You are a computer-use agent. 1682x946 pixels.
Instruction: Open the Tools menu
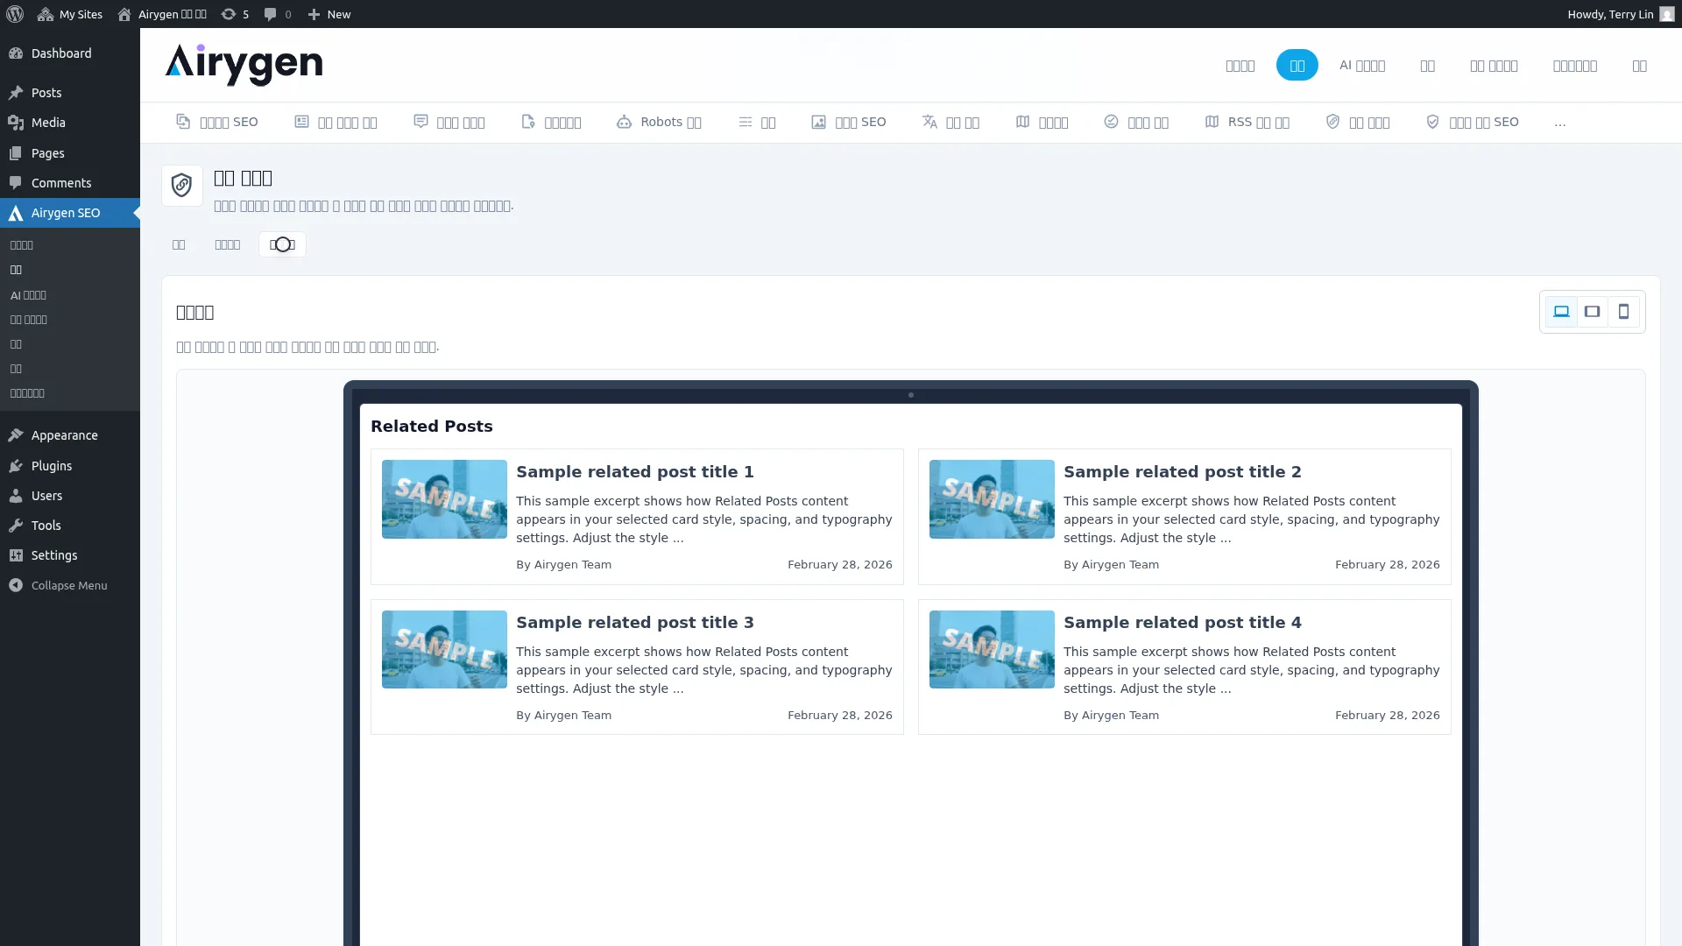70,526
